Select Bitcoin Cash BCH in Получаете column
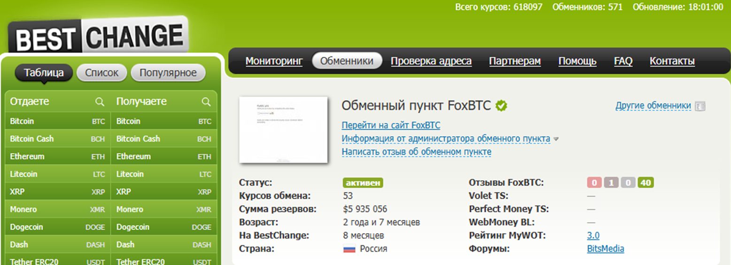731x265 pixels. pos(164,139)
